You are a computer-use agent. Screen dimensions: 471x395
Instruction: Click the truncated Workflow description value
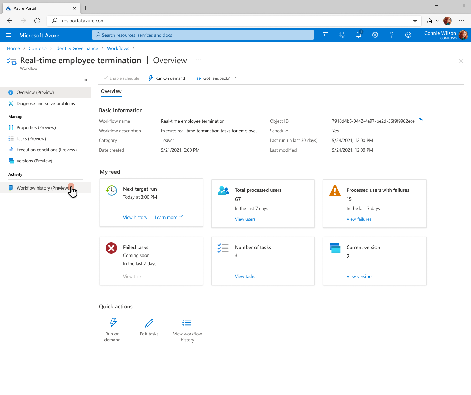(x=210, y=131)
